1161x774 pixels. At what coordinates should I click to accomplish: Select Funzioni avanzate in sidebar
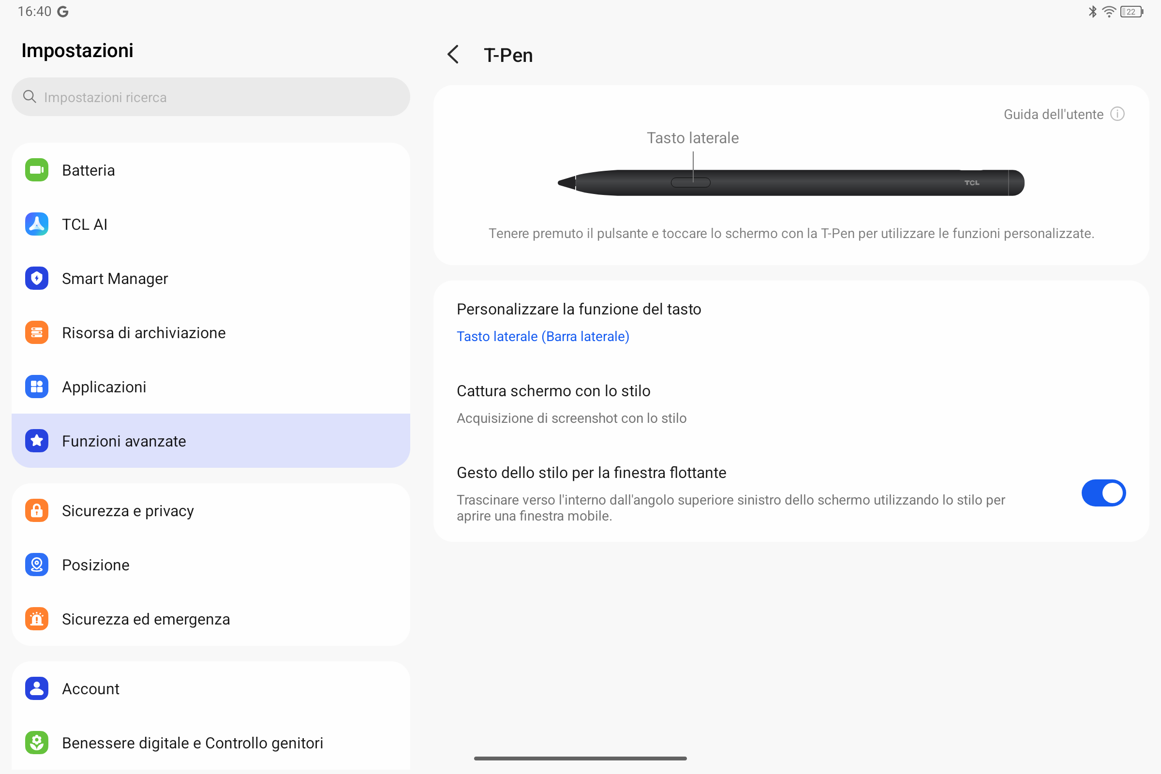tap(211, 441)
